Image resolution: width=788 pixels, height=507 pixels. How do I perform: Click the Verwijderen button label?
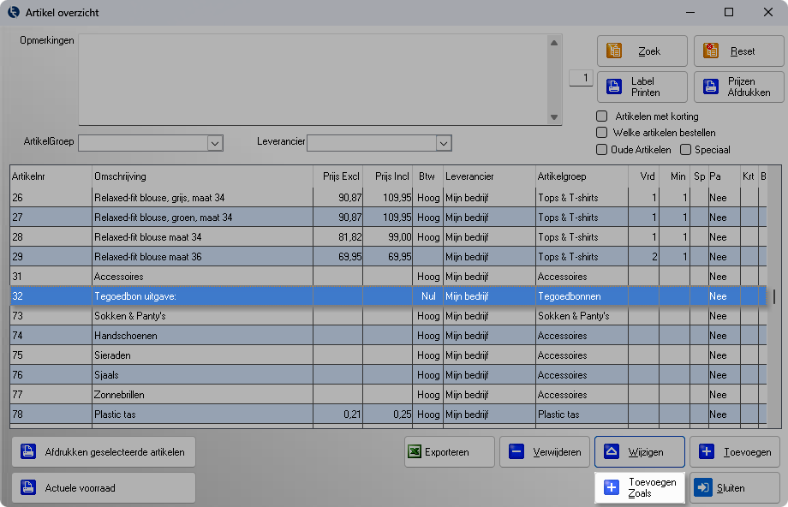pos(557,452)
